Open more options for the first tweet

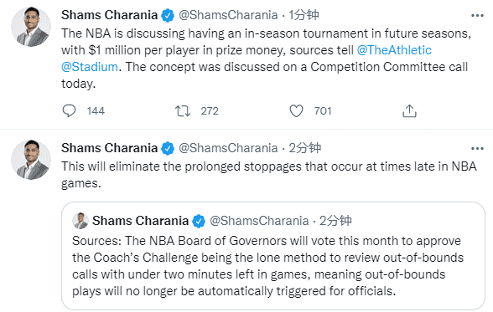tap(477, 16)
